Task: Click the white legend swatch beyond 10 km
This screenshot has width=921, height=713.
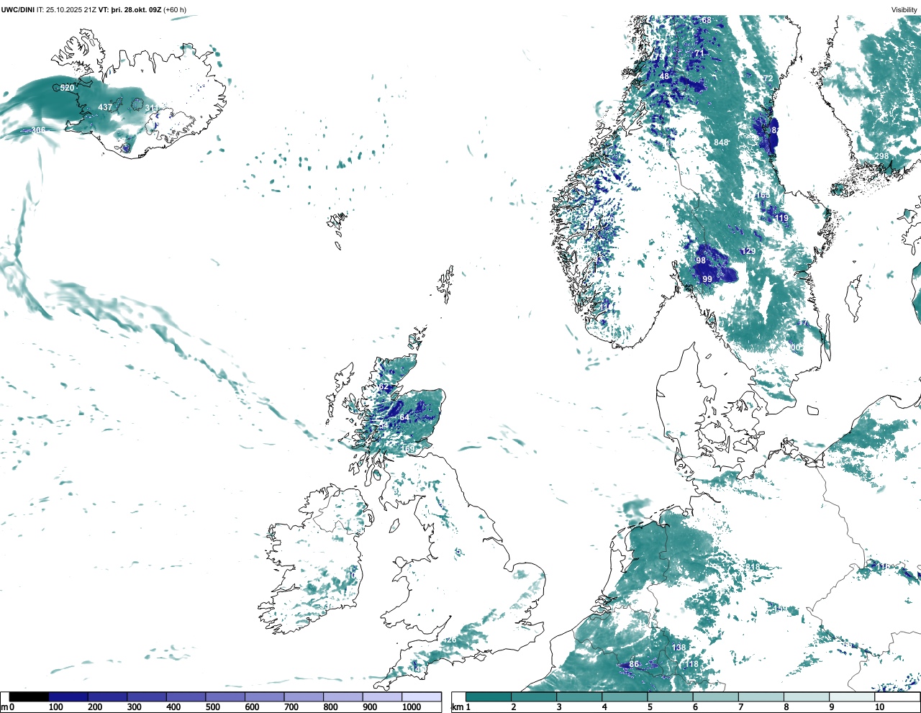Action: coord(897,696)
